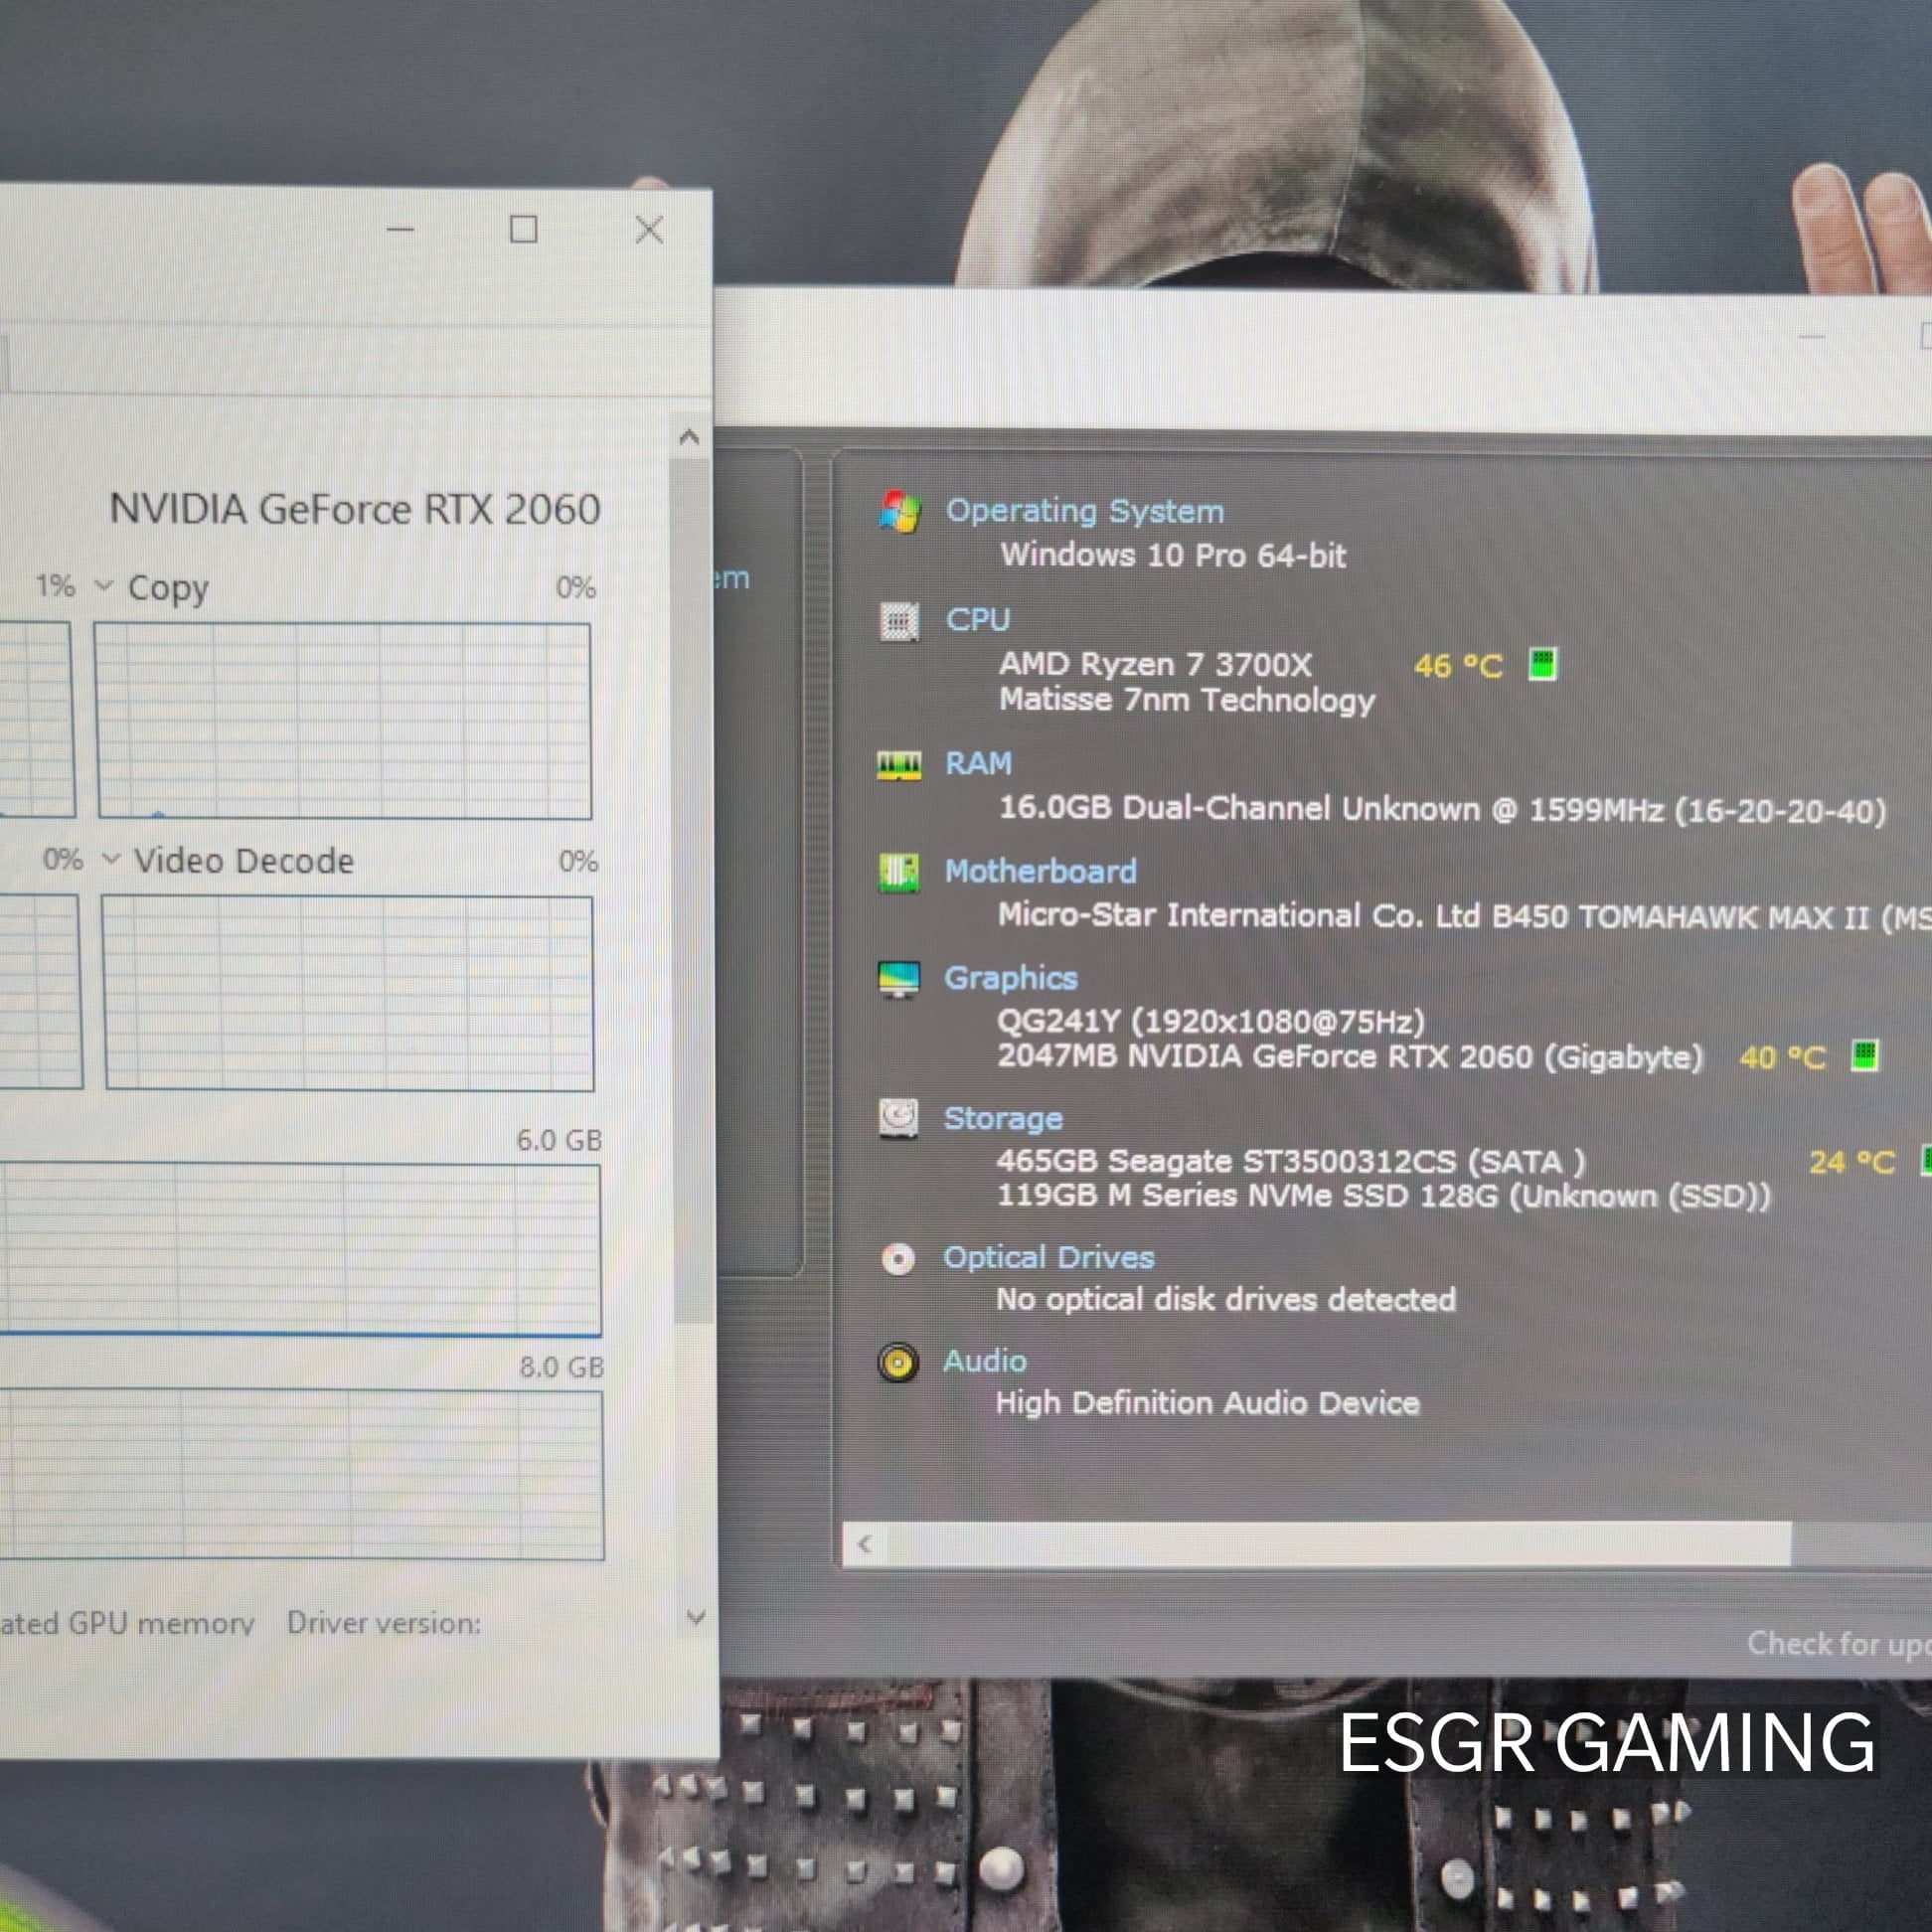Close the Task Manager window
The height and width of the screenshot is (1932, 1932).
pyautogui.click(x=649, y=230)
